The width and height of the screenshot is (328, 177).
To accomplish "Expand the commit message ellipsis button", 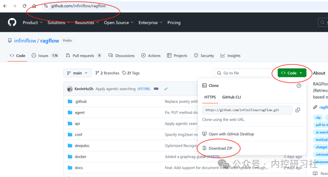I will (x=156, y=89).
